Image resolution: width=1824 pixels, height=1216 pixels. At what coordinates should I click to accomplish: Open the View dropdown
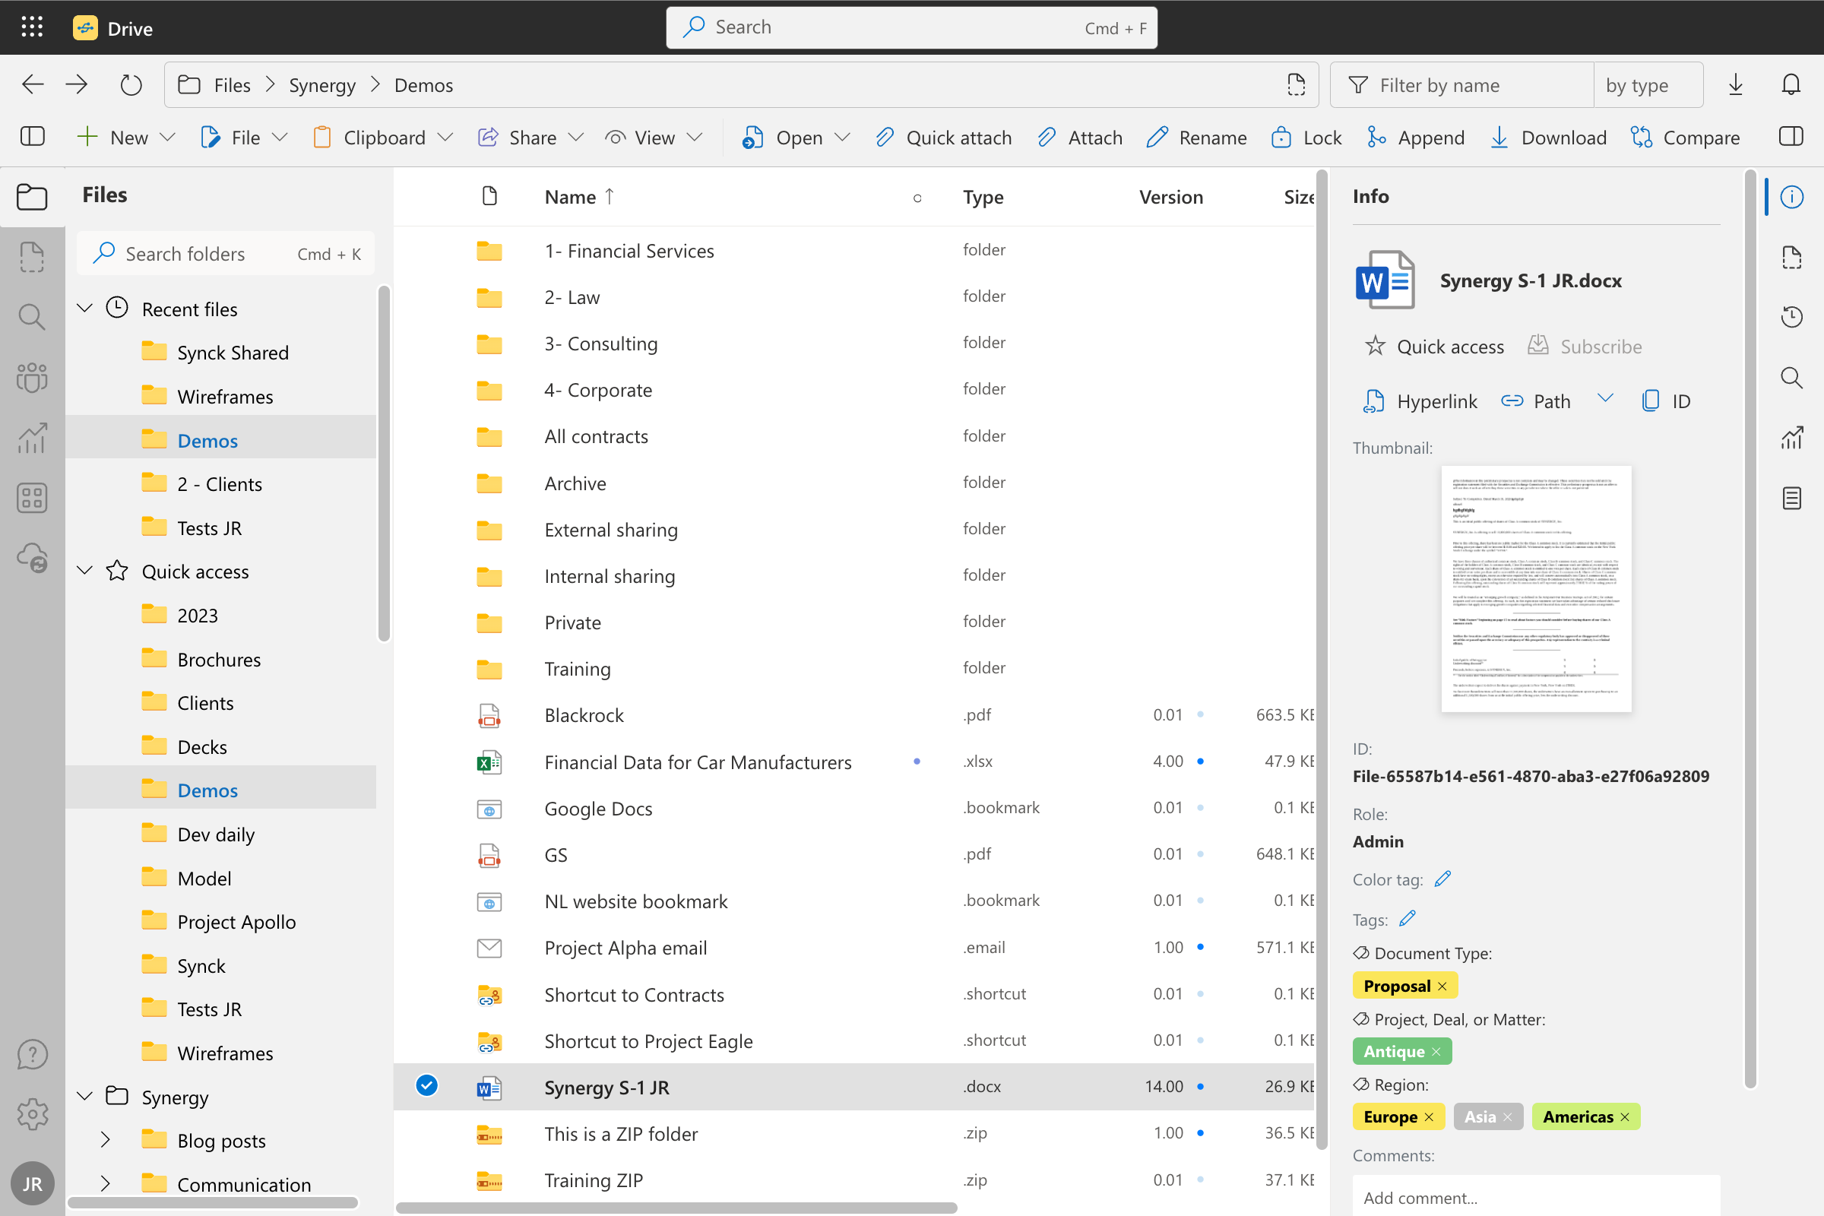pos(695,138)
